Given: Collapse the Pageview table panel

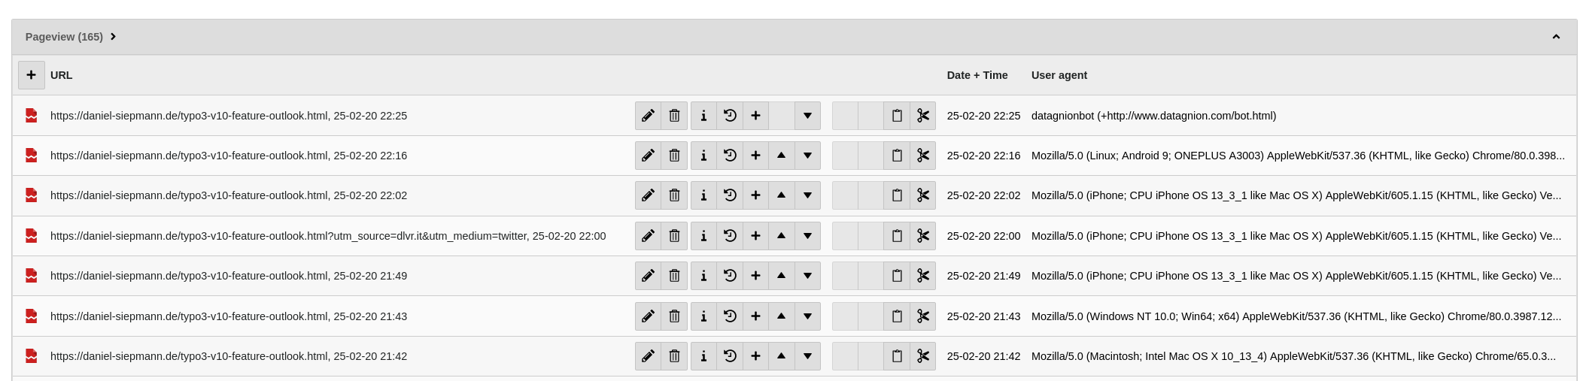Looking at the screenshot, I should [x=1556, y=37].
